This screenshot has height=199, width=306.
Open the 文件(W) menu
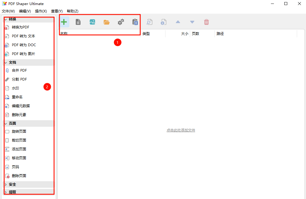point(8,11)
